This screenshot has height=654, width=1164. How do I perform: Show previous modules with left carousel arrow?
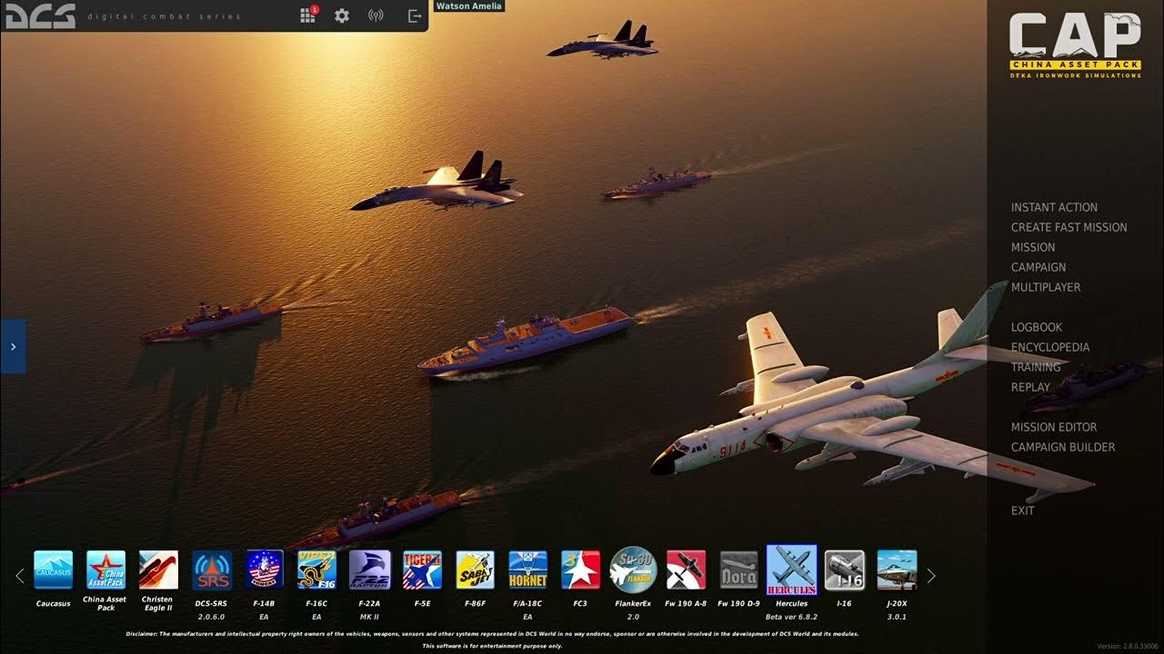click(x=20, y=575)
